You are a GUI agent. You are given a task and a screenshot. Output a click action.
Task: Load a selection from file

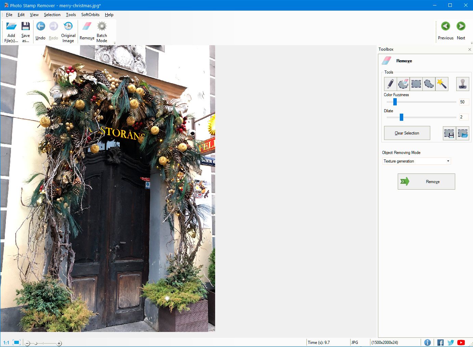(x=463, y=133)
